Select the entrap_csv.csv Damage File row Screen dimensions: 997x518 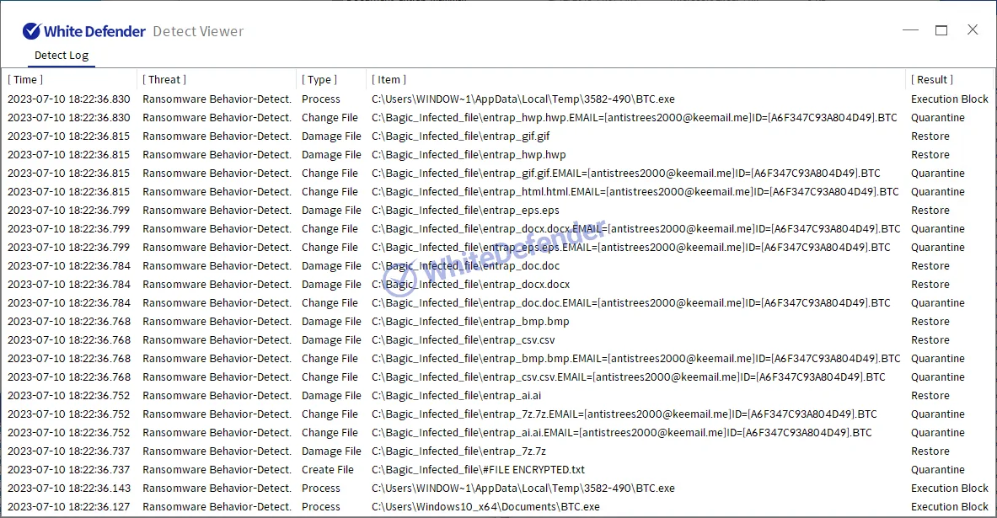tap(464, 340)
